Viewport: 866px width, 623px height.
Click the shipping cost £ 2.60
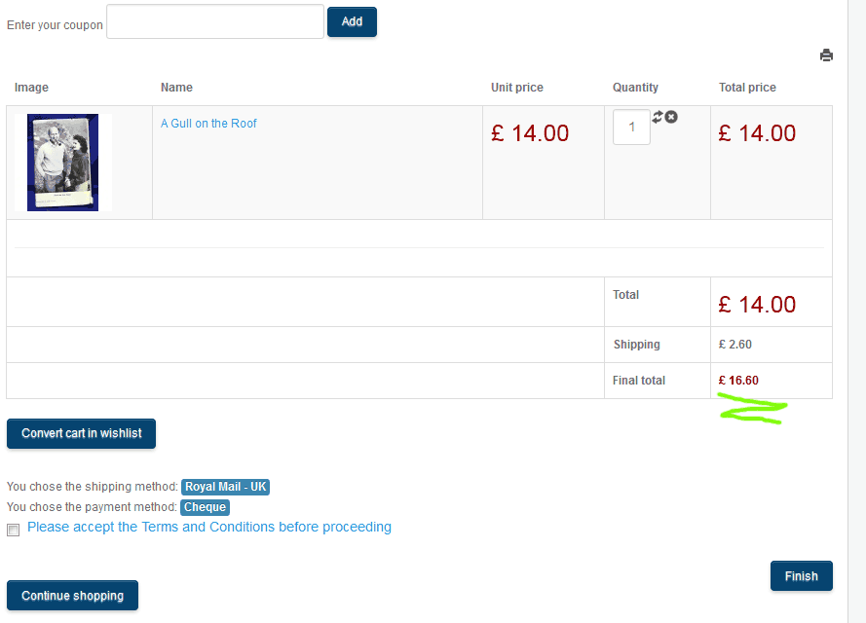735,345
